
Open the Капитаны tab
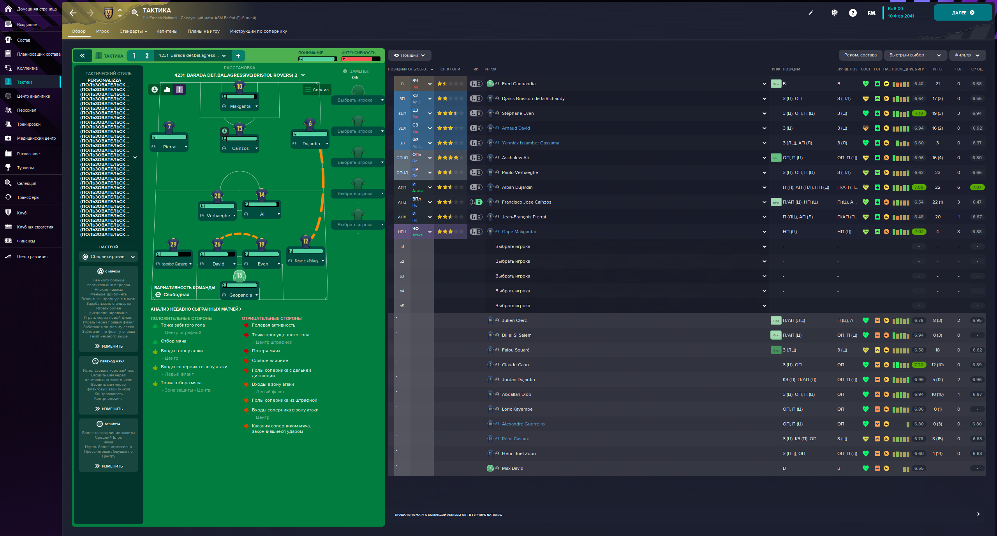167,31
